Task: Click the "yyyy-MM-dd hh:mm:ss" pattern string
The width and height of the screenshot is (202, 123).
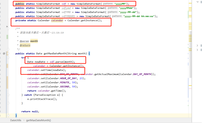Action: 139,16
